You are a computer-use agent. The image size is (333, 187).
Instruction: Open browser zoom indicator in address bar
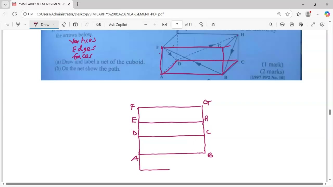[279, 14]
